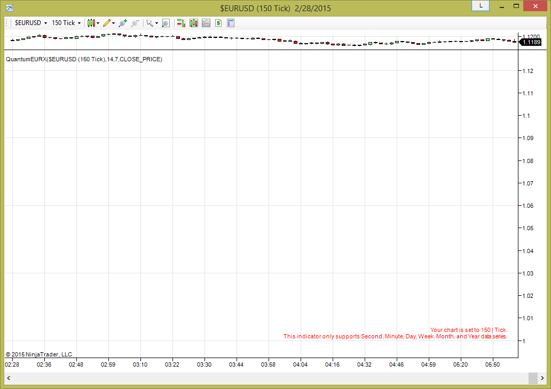Open the data series candlestick icon

pos(194,23)
